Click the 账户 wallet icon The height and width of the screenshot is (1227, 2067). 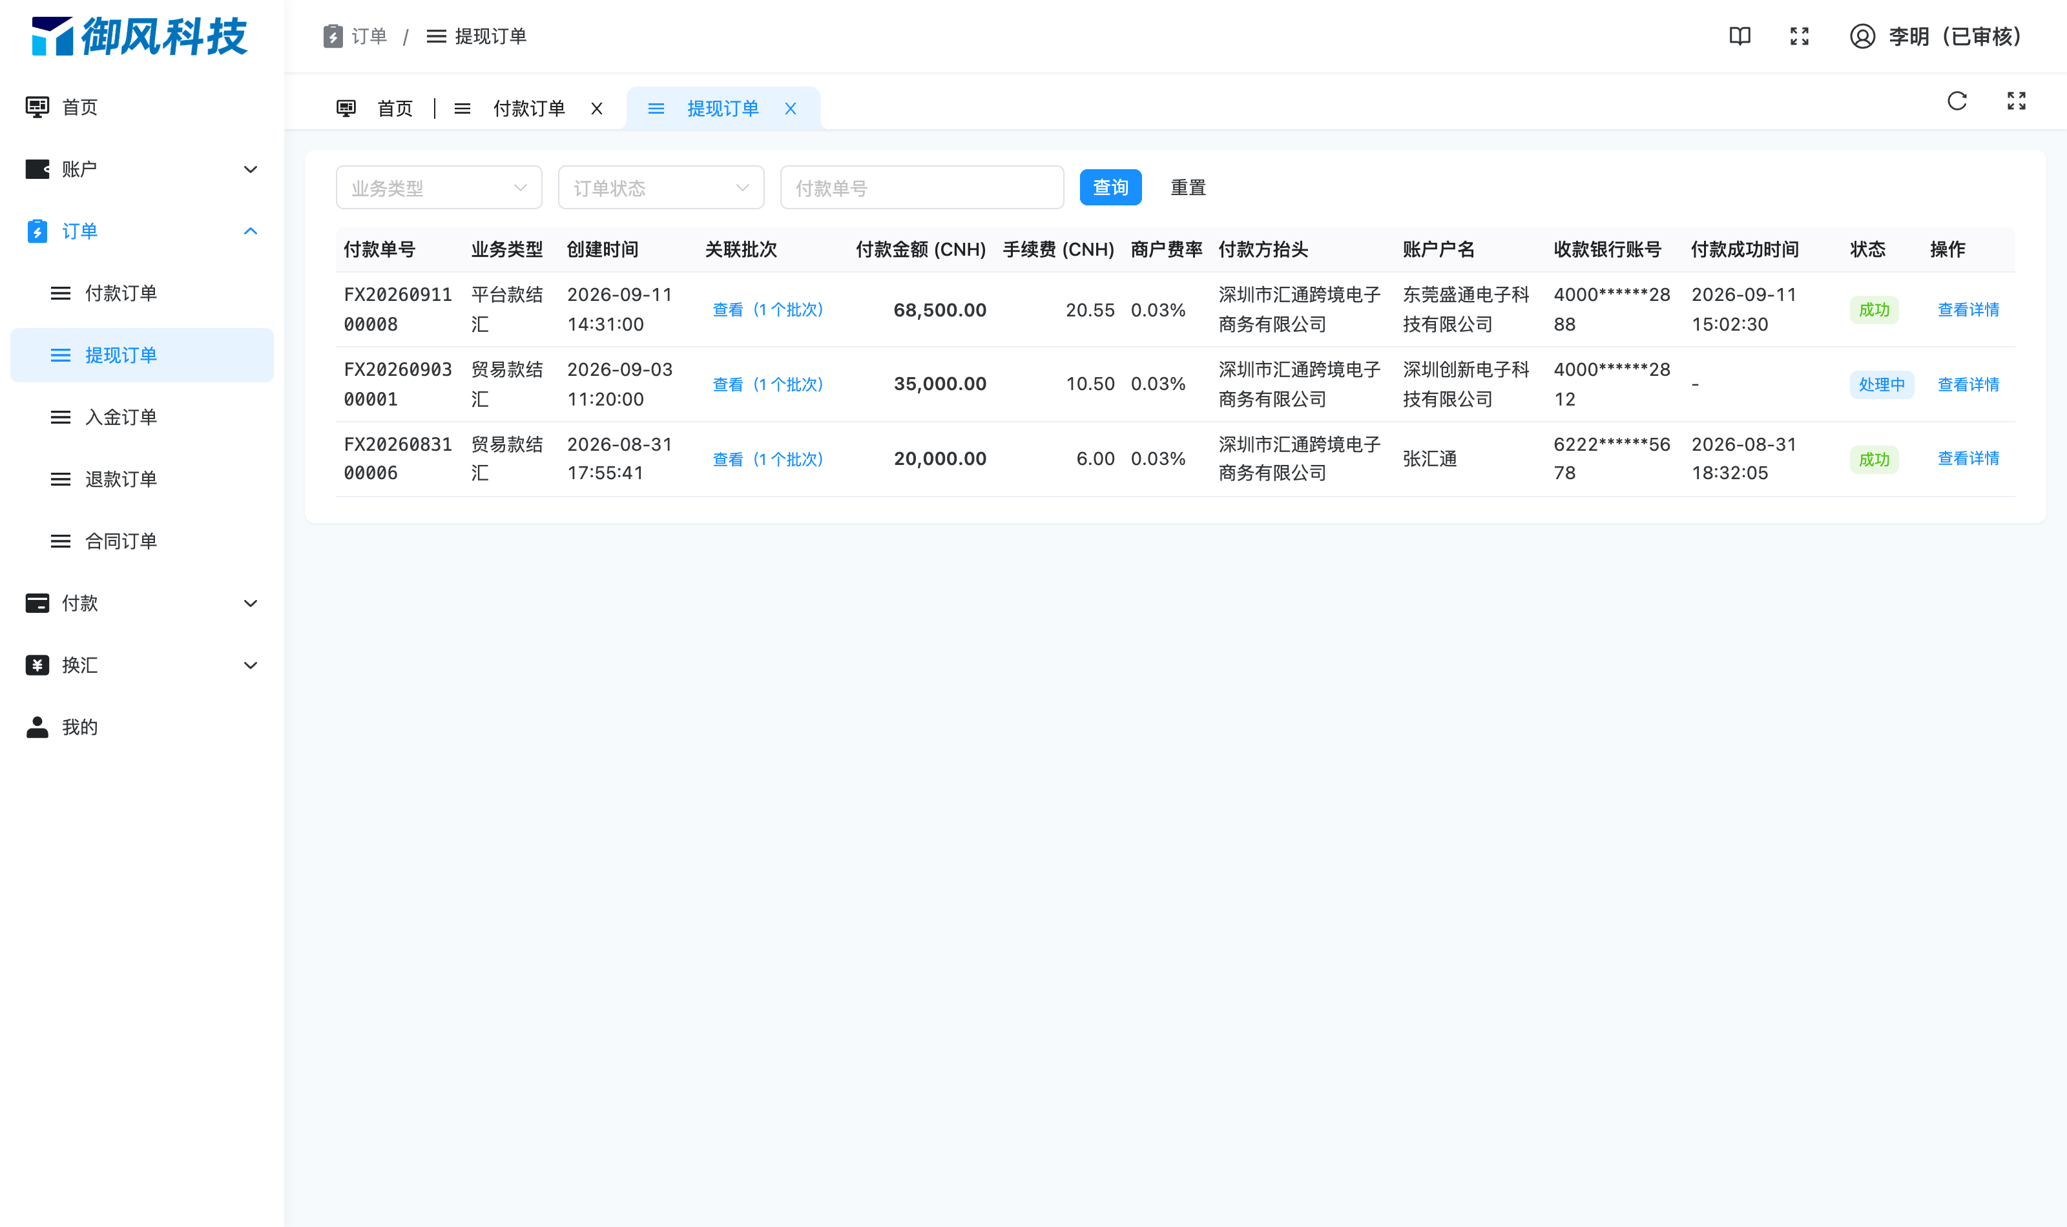[x=37, y=169]
